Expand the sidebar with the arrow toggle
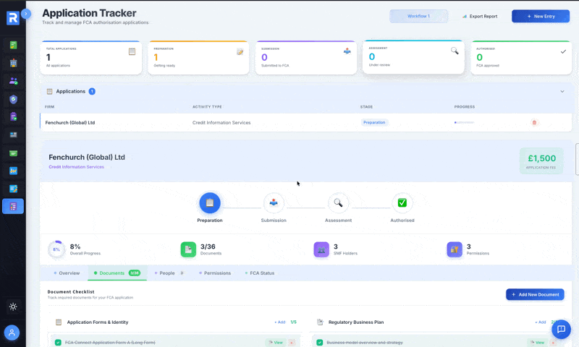Viewport: 579px width, 347px height. point(26,14)
